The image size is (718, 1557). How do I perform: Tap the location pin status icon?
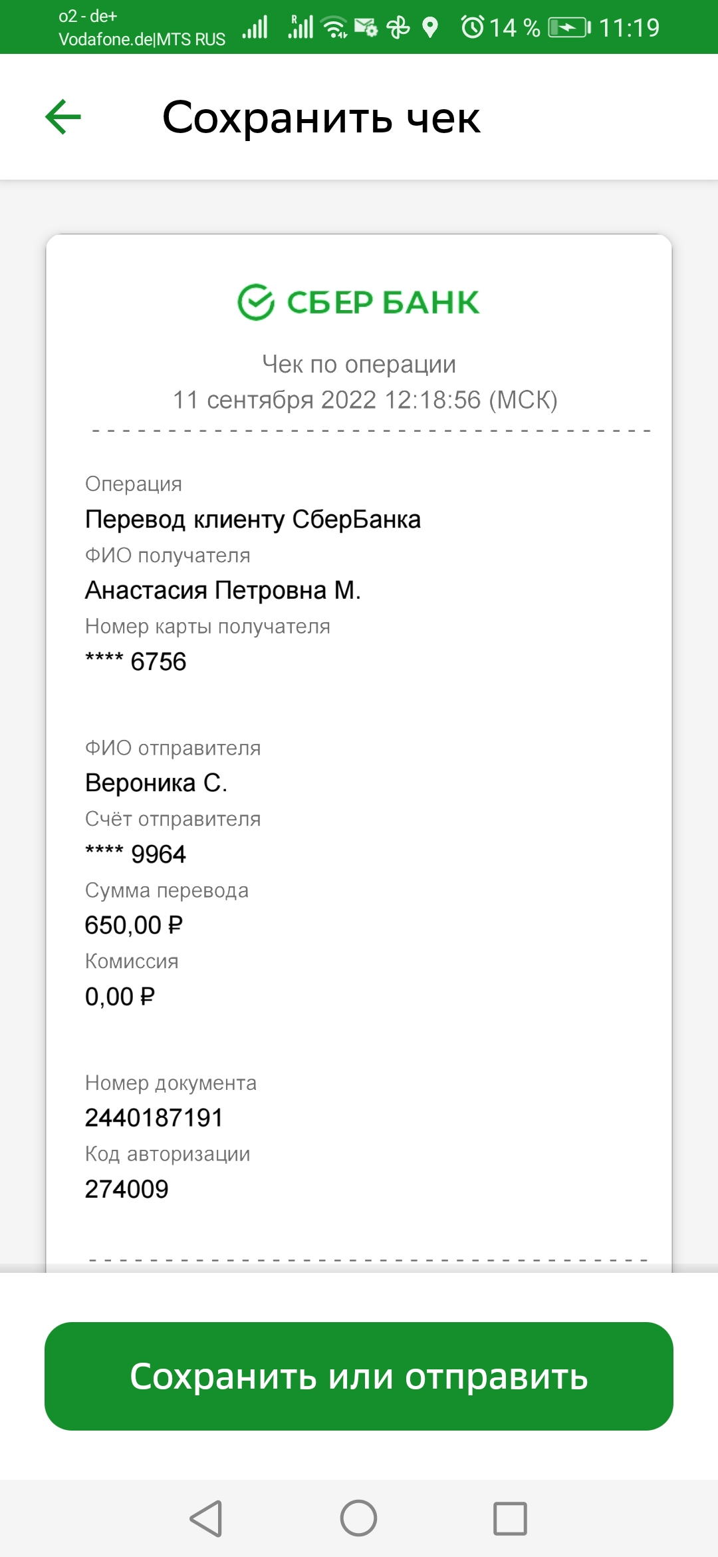point(430,27)
